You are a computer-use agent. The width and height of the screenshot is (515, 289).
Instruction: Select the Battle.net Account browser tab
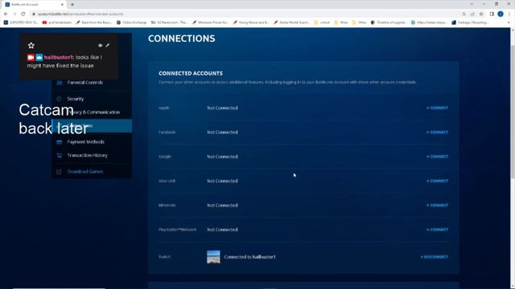[x=34, y=5]
